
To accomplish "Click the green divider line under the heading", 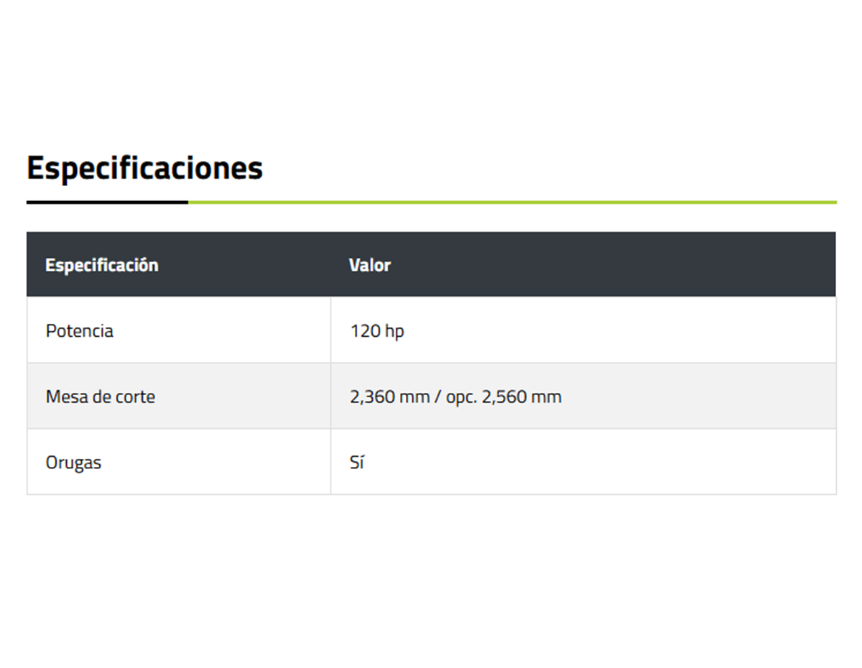I will pyautogui.click(x=511, y=203).
